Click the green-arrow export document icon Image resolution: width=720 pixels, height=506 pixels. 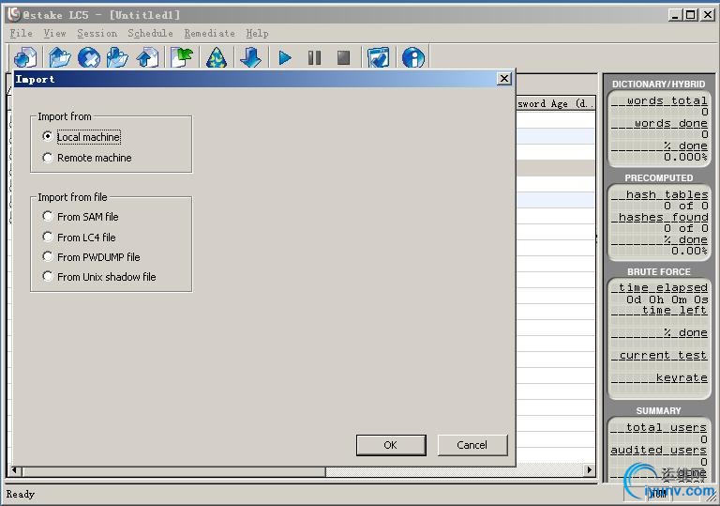pos(182,58)
